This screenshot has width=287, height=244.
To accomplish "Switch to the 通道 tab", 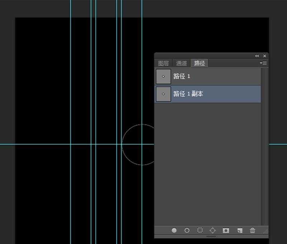I will (181, 63).
